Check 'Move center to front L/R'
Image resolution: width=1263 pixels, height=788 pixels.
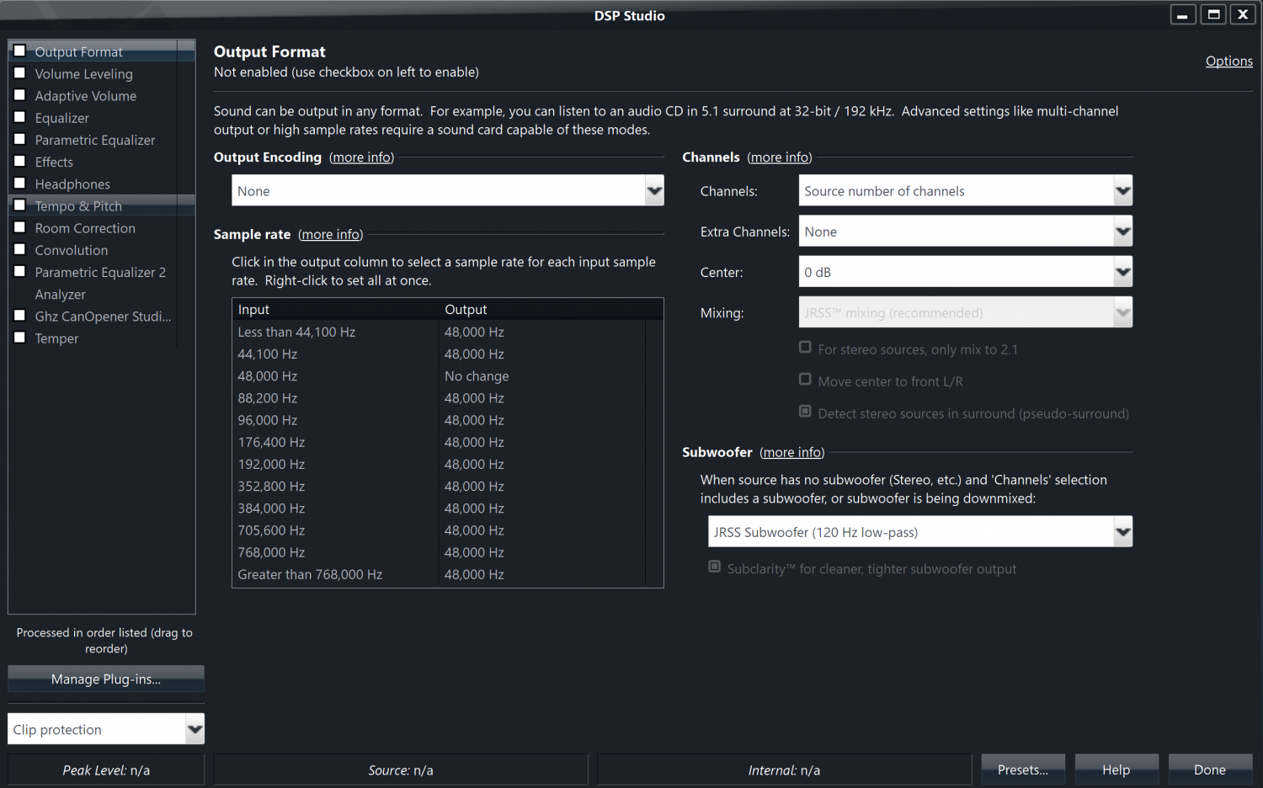[805, 380]
